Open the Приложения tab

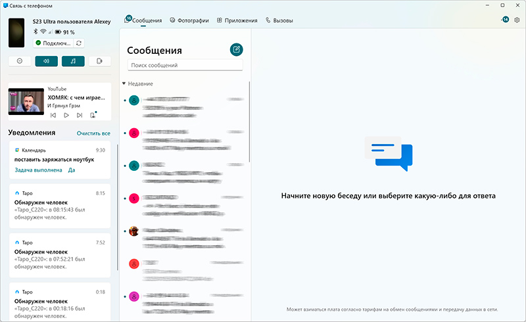237,20
